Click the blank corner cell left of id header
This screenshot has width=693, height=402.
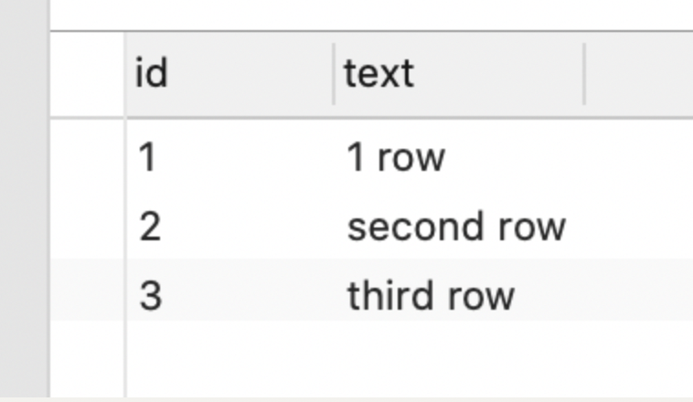[x=88, y=74]
